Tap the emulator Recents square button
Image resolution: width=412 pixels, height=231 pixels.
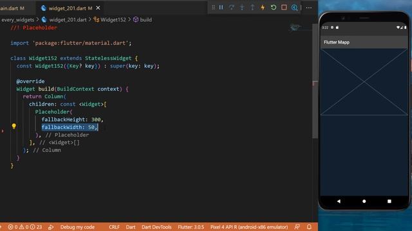(x=389, y=201)
